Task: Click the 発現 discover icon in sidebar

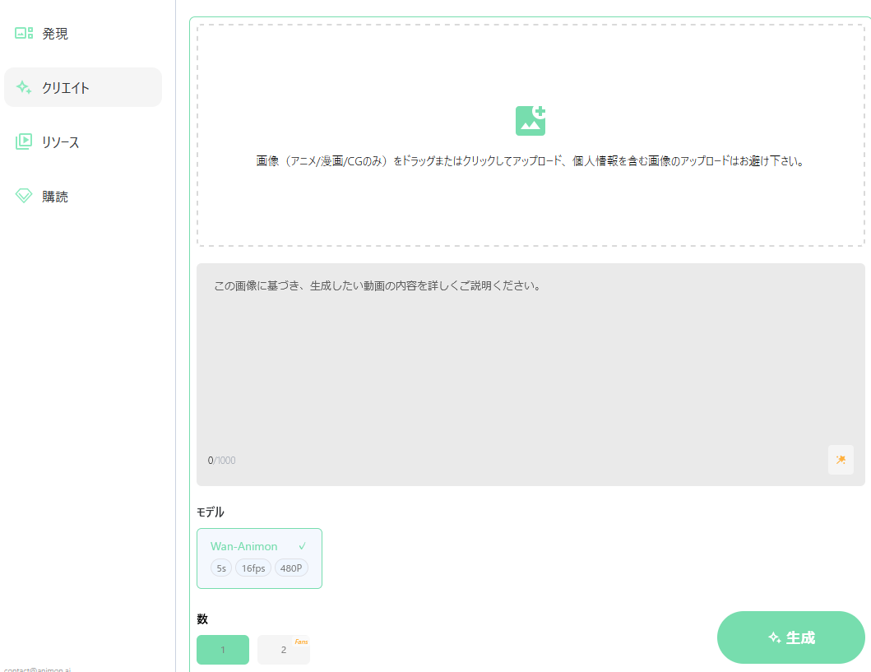Action: coord(24,34)
